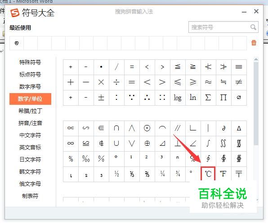
Task: Open the 制表符 category
Action: click(x=30, y=196)
